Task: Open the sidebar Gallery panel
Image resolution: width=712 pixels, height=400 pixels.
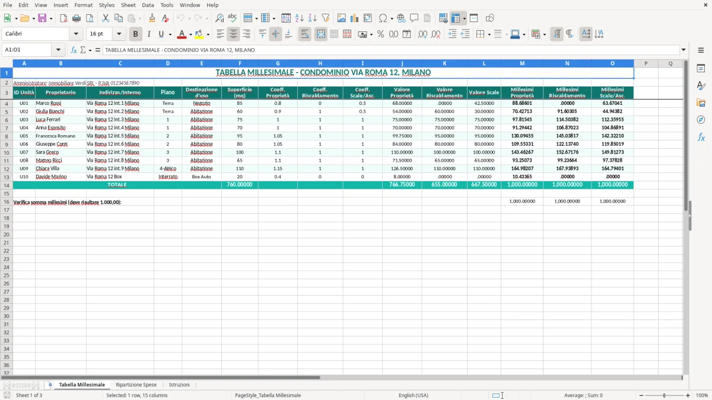Action: tap(701, 103)
